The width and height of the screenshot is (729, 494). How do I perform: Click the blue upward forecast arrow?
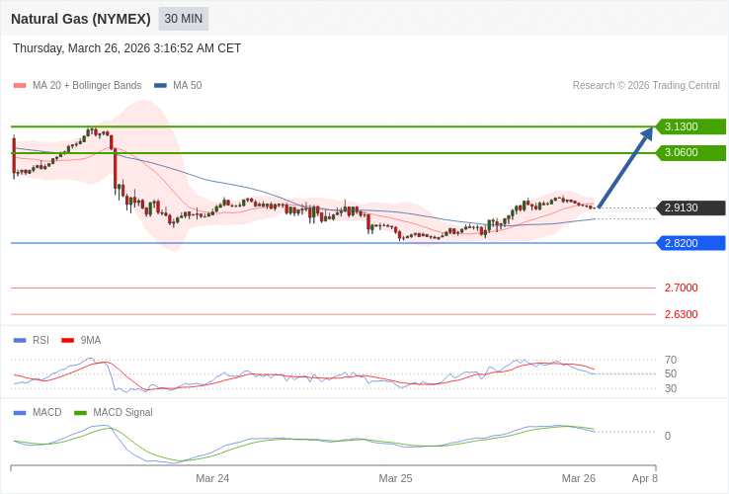pos(626,167)
